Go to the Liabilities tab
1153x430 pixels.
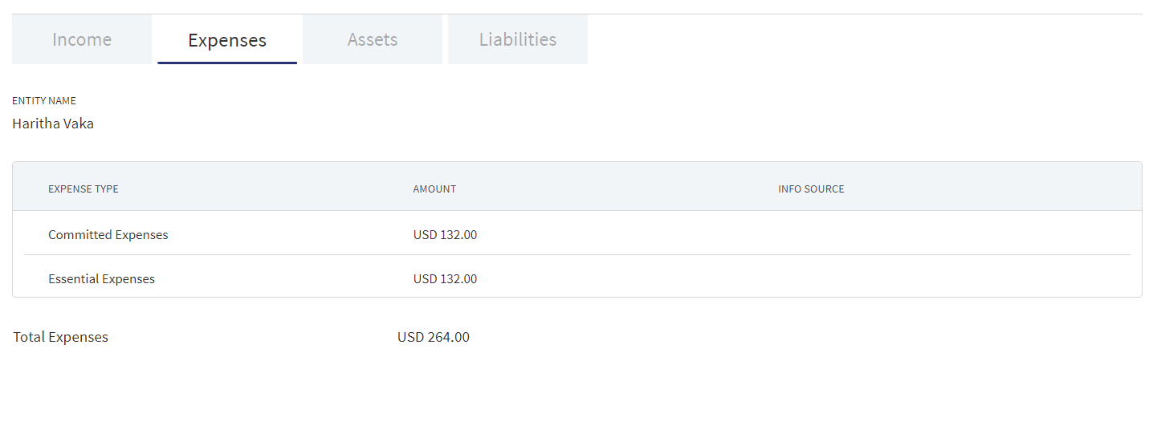(518, 39)
